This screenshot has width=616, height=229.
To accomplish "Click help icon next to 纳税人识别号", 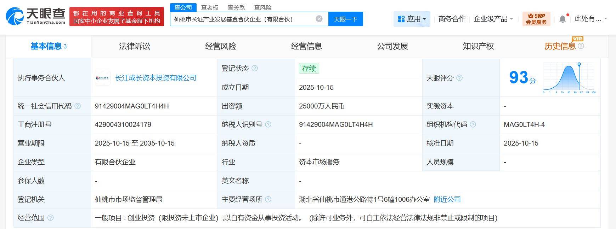I will (268, 124).
